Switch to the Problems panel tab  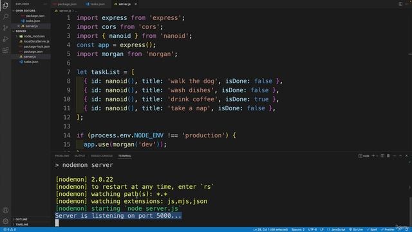(x=62, y=156)
